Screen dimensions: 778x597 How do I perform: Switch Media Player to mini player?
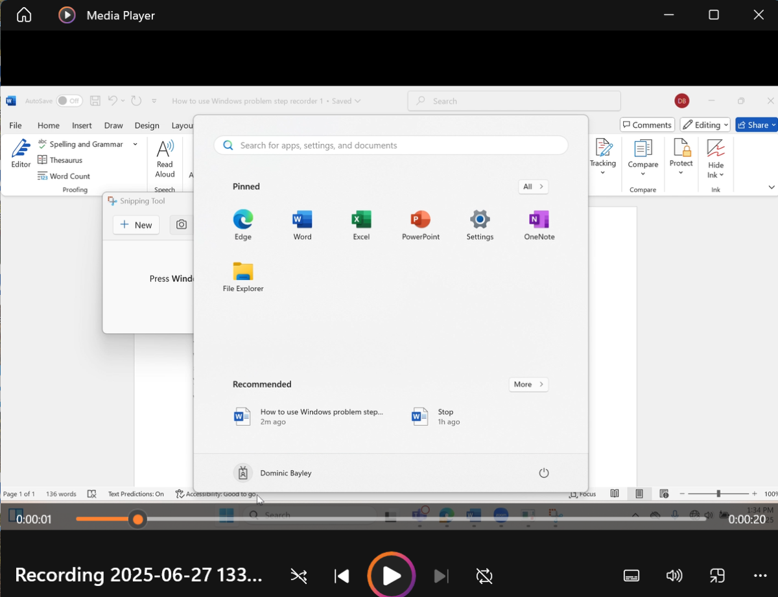(717, 576)
